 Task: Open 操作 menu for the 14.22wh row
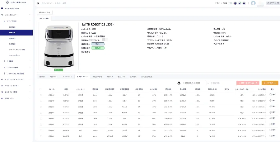[x=273, y=112]
